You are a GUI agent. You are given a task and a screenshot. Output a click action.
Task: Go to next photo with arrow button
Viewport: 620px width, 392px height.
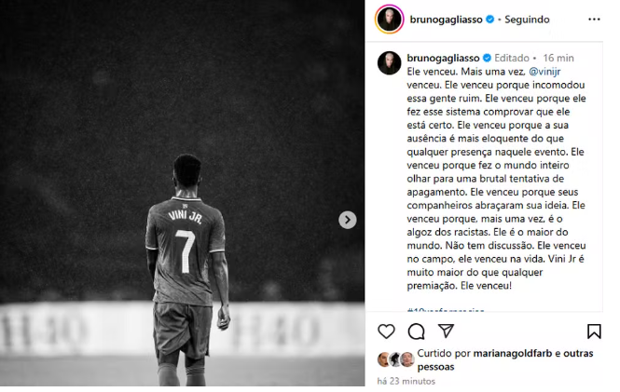tap(347, 220)
